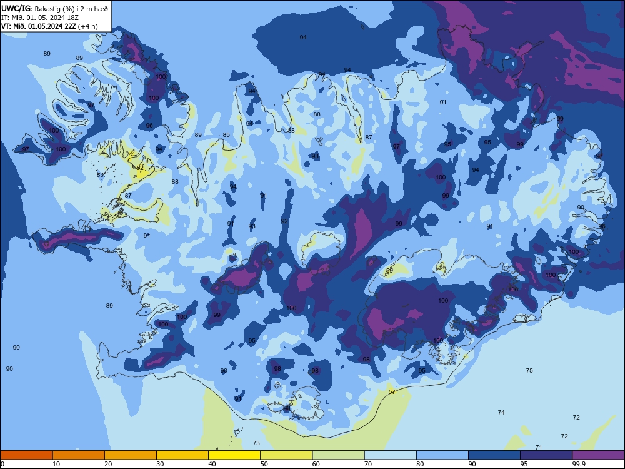Click the dark orange 0–10 legend swatch
This screenshot has width=625, height=469.
tap(26, 455)
